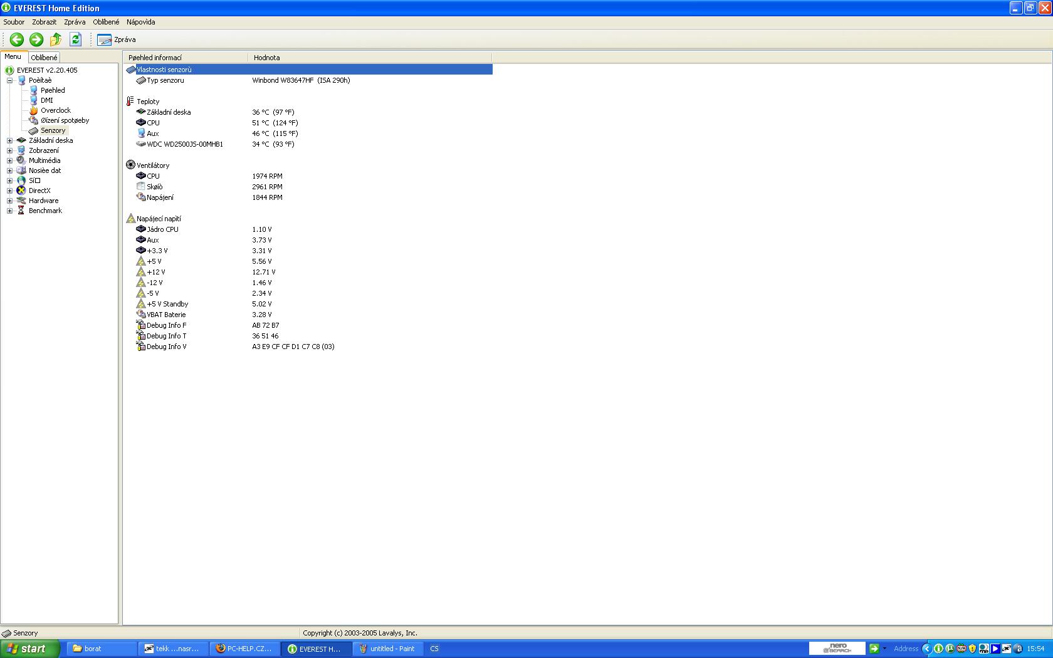Image resolution: width=1053 pixels, height=658 pixels.
Task: Open the Nápověda menu
Action: pos(140,22)
